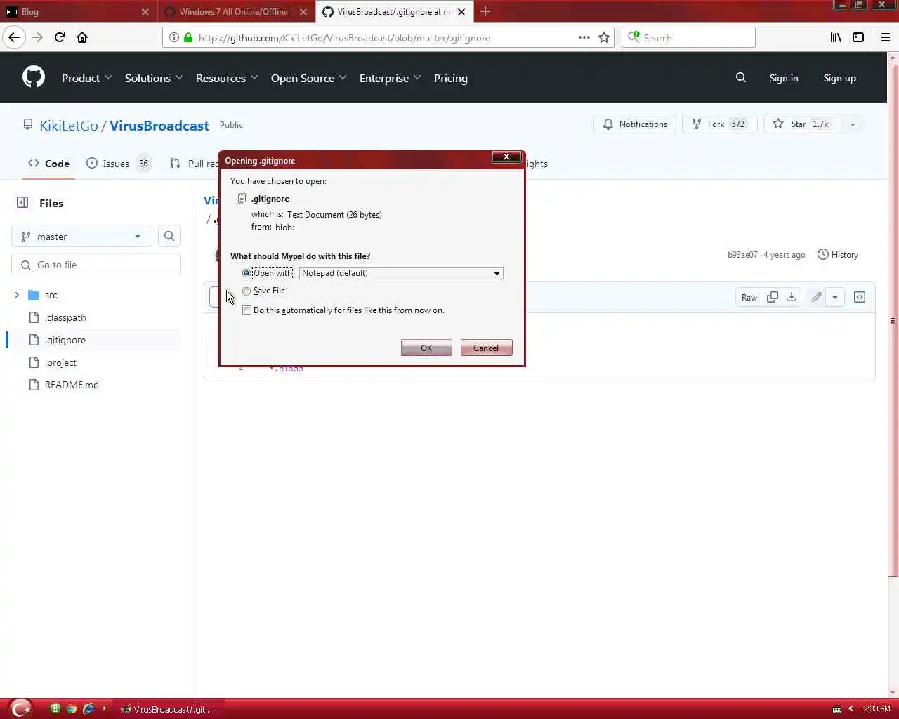This screenshot has height=719, width=899.
Task: Switch to Windows 7 All Online/Offline tab
Action: (x=237, y=12)
